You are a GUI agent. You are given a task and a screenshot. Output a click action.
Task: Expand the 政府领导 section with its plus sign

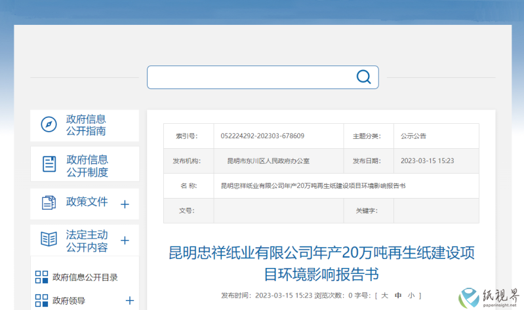tap(130, 300)
